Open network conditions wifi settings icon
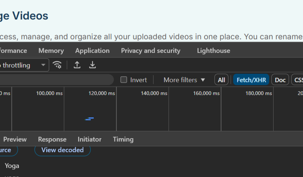 [57, 65]
